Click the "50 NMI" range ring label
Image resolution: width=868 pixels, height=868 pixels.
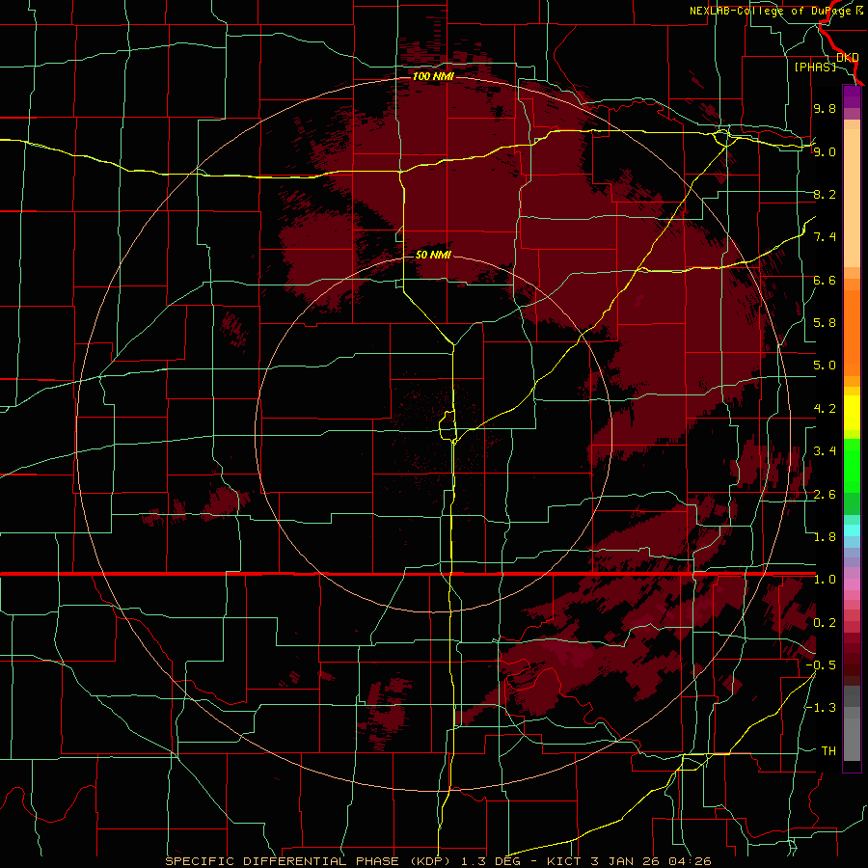pos(433,256)
